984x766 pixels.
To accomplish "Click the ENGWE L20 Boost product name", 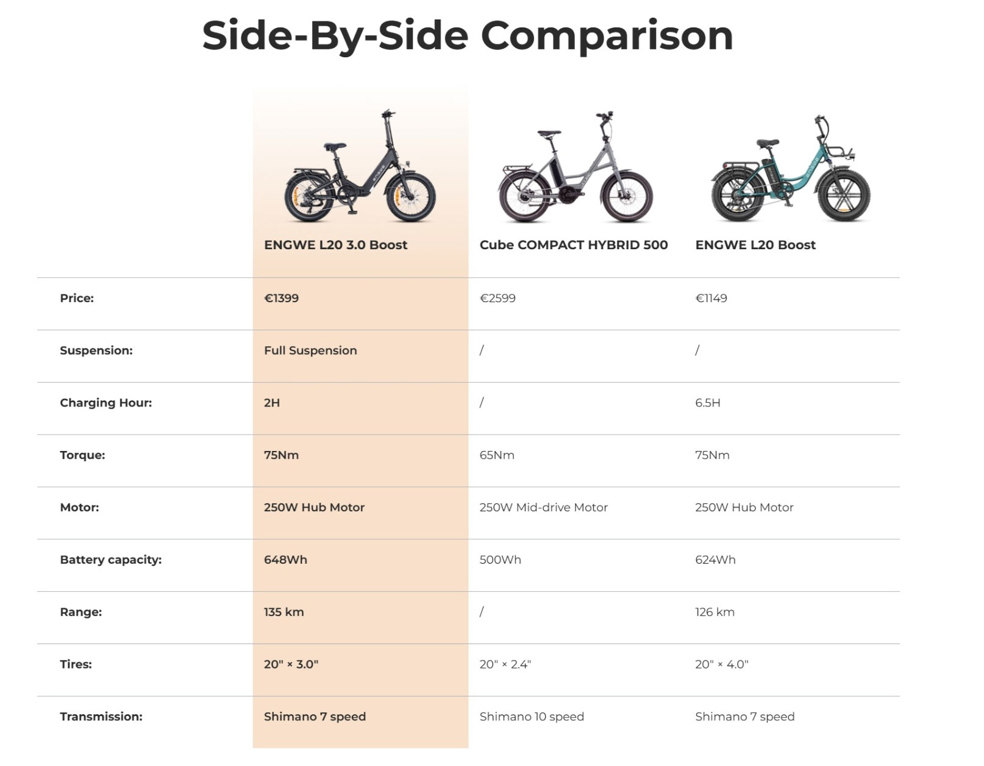I will pyautogui.click(x=755, y=245).
